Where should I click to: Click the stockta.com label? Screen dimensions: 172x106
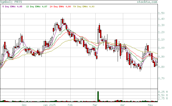tap(147, 2)
